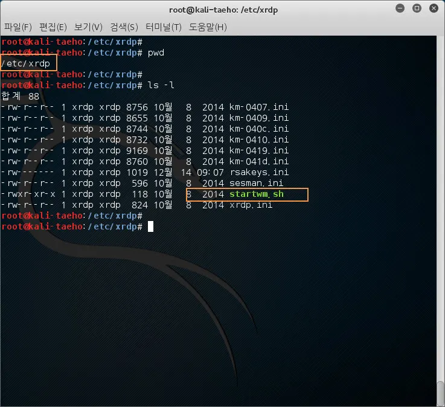
Task: Close the terminal window
Action: (x=434, y=8)
